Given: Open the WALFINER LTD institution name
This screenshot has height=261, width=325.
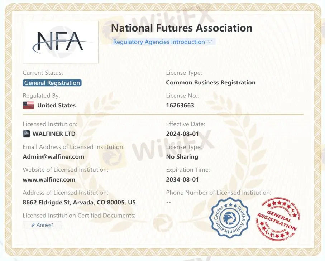Looking at the screenshot, I should 54,134.
